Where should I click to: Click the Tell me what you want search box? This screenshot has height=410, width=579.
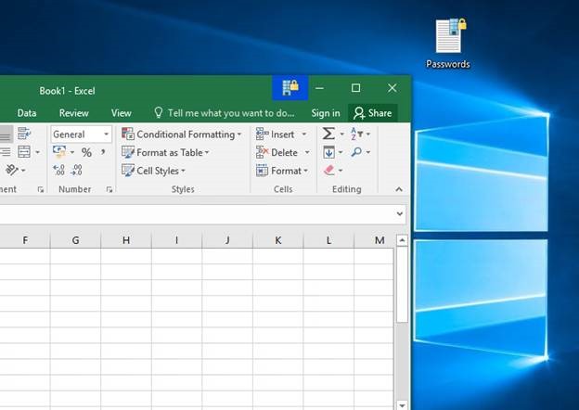pyautogui.click(x=226, y=113)
